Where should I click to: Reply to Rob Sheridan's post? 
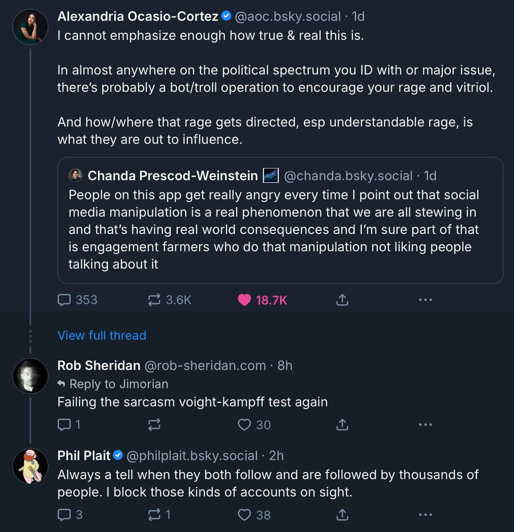coord(64,425)
